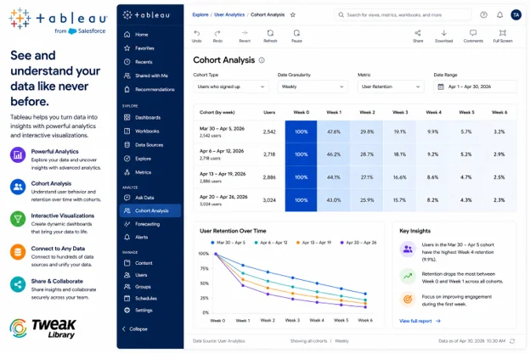The width and height of the screenshot is (530, 353).
Task: Open the Data Granularity Weekly dropdown
Action: coord(313,87)
